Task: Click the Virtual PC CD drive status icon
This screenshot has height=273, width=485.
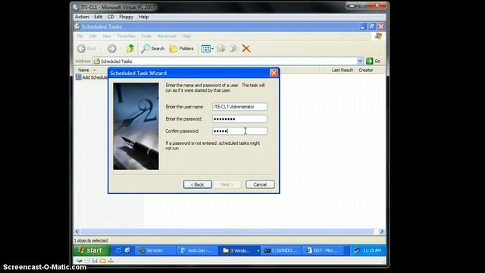Action: point(87,261)
